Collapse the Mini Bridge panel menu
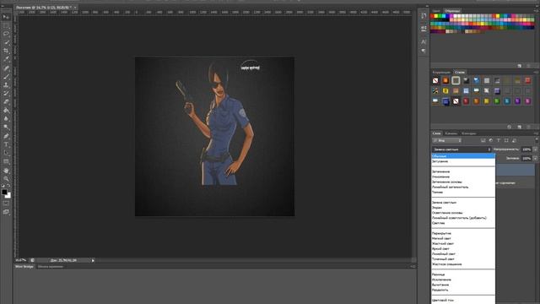Image resolution: width=540 pixels, height=304 pixels. tap(413, 267)
